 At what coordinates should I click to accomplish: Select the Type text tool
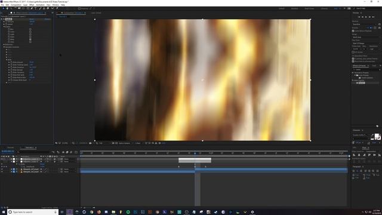(36, 8)
